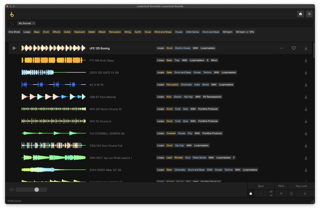Filter by the One Shots tag

[x=14, y=32]
